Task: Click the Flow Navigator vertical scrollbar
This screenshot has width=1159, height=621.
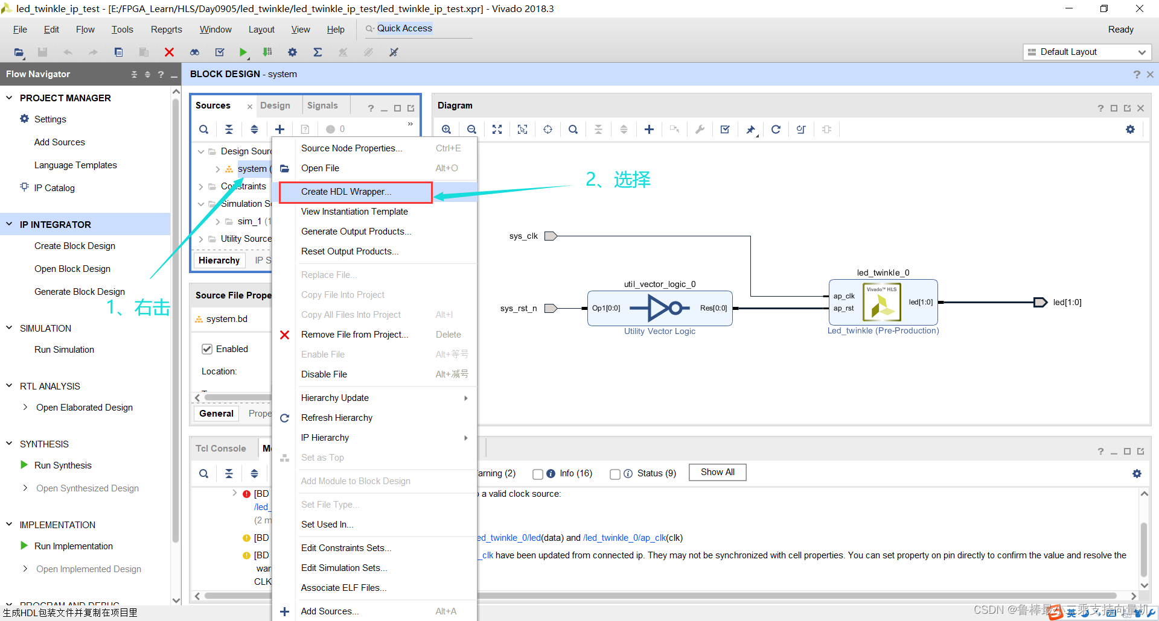Action: 176,320
